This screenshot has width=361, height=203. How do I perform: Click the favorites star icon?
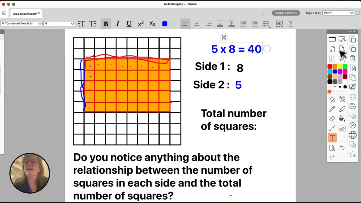point(353,154)
